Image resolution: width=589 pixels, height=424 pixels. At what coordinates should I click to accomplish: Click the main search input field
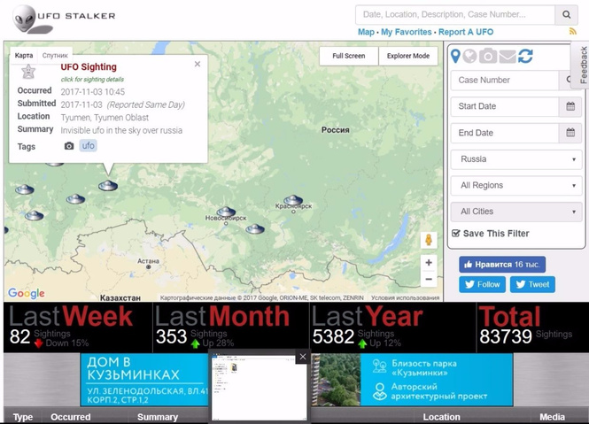455,15
